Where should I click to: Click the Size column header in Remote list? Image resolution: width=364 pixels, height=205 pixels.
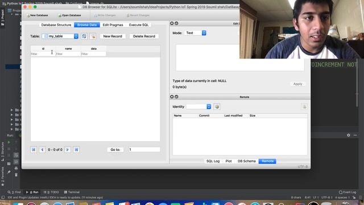(253, 116)
